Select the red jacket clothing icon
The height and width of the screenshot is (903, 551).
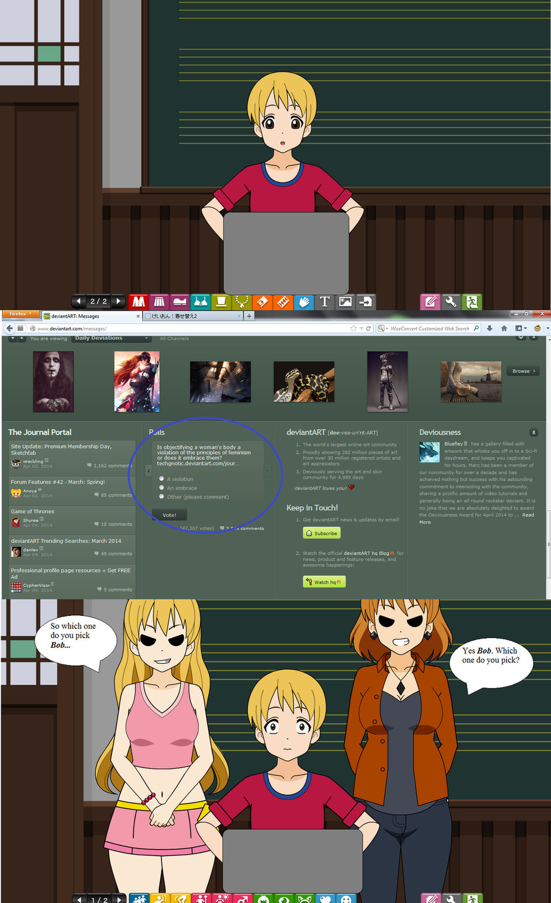pos(139,302)
